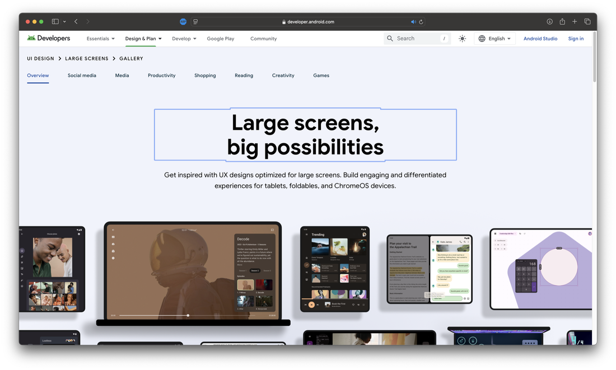Open the Trending media tablet thumbnail
The width and height of the screenshot is (616, 370).
pyautogui.click(x=335, y=269)
